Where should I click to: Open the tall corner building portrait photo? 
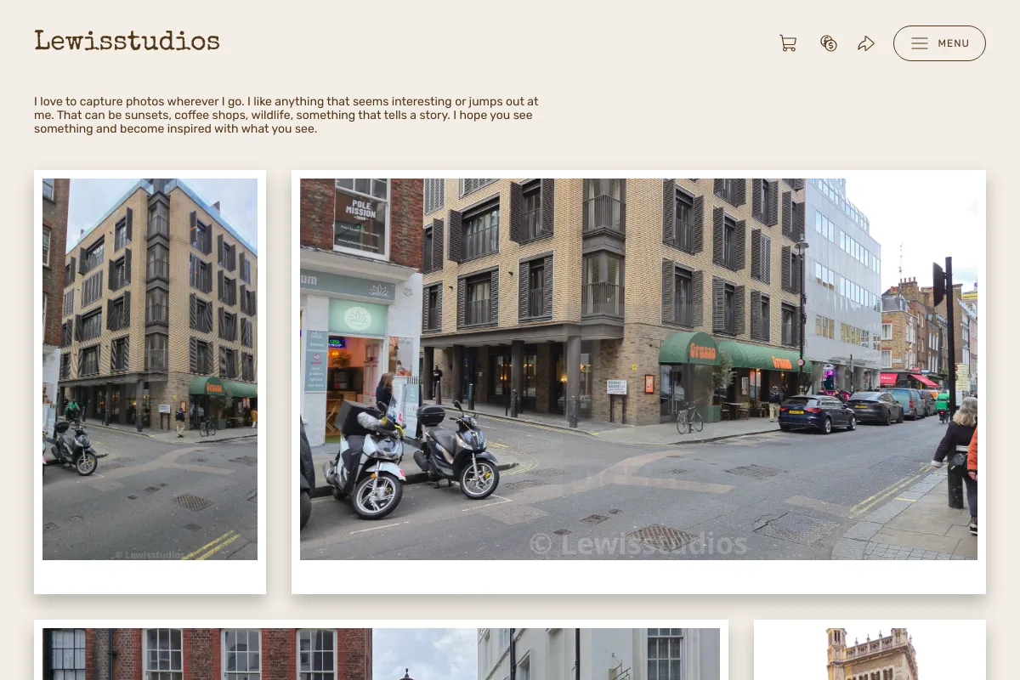point(150,369)
